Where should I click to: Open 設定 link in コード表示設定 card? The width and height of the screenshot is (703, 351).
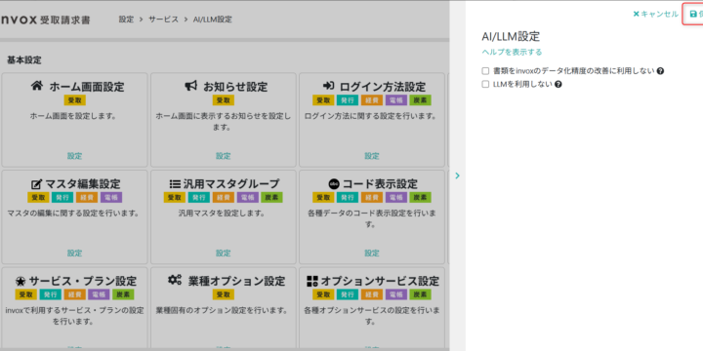[372, 253]
